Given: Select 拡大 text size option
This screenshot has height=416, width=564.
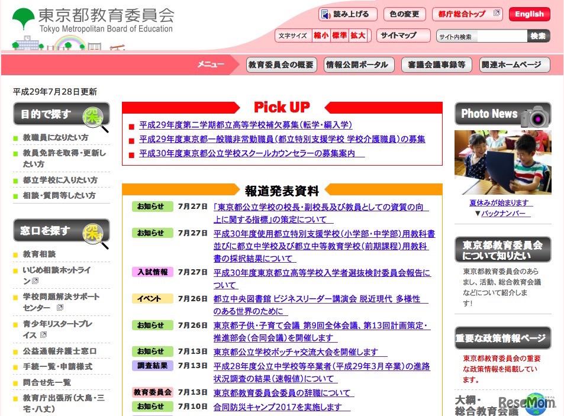Looking at the screenshot, I should (358, 36).
